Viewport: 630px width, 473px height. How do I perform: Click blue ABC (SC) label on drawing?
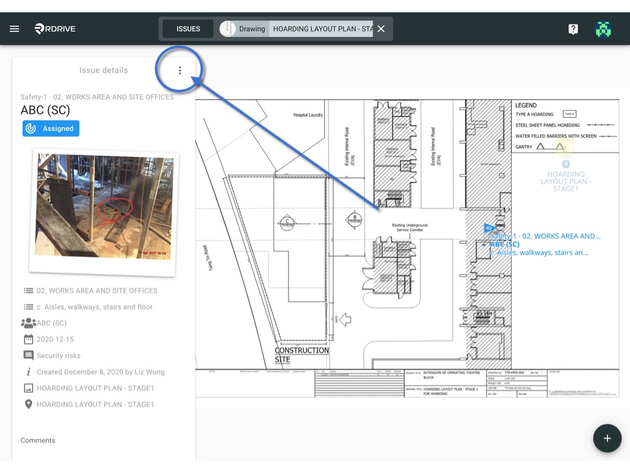(x=504, y=244)
